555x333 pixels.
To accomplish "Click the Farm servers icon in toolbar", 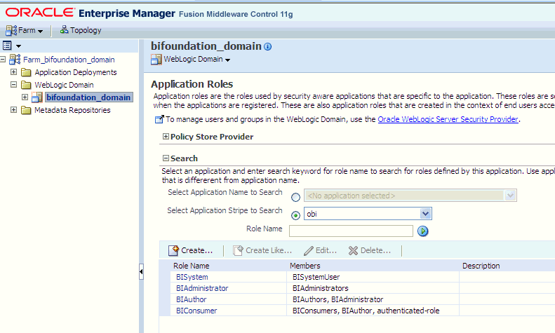I will (x=11, y=31).
